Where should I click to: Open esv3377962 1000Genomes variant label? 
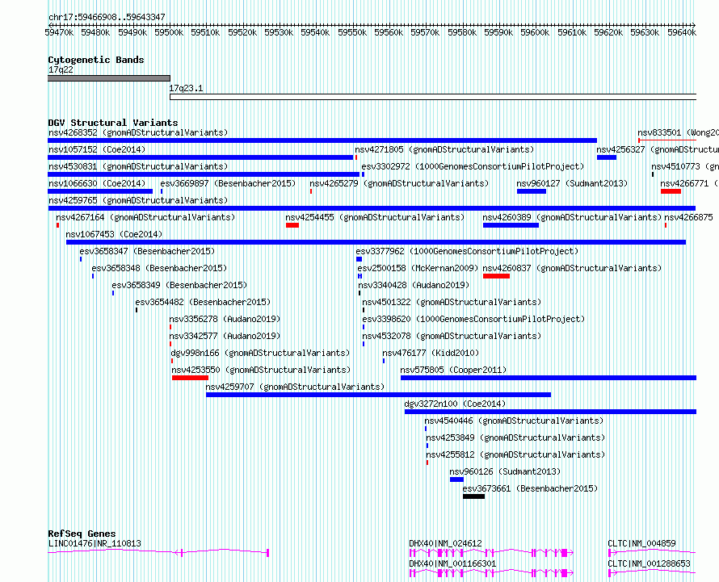[x=467, y=251]
